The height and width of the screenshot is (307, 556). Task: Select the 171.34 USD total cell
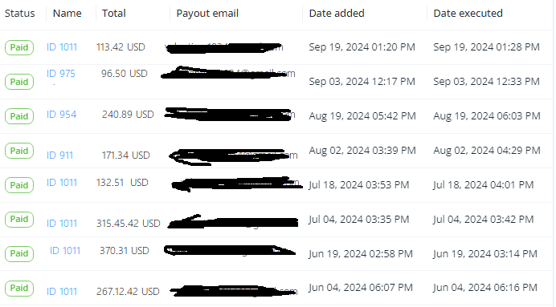click(x=126, y=156)
